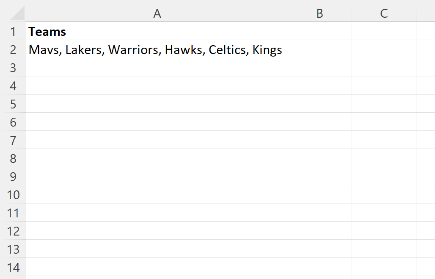Select row 14 header
The image size is (435, 279).
coord(13,267)
